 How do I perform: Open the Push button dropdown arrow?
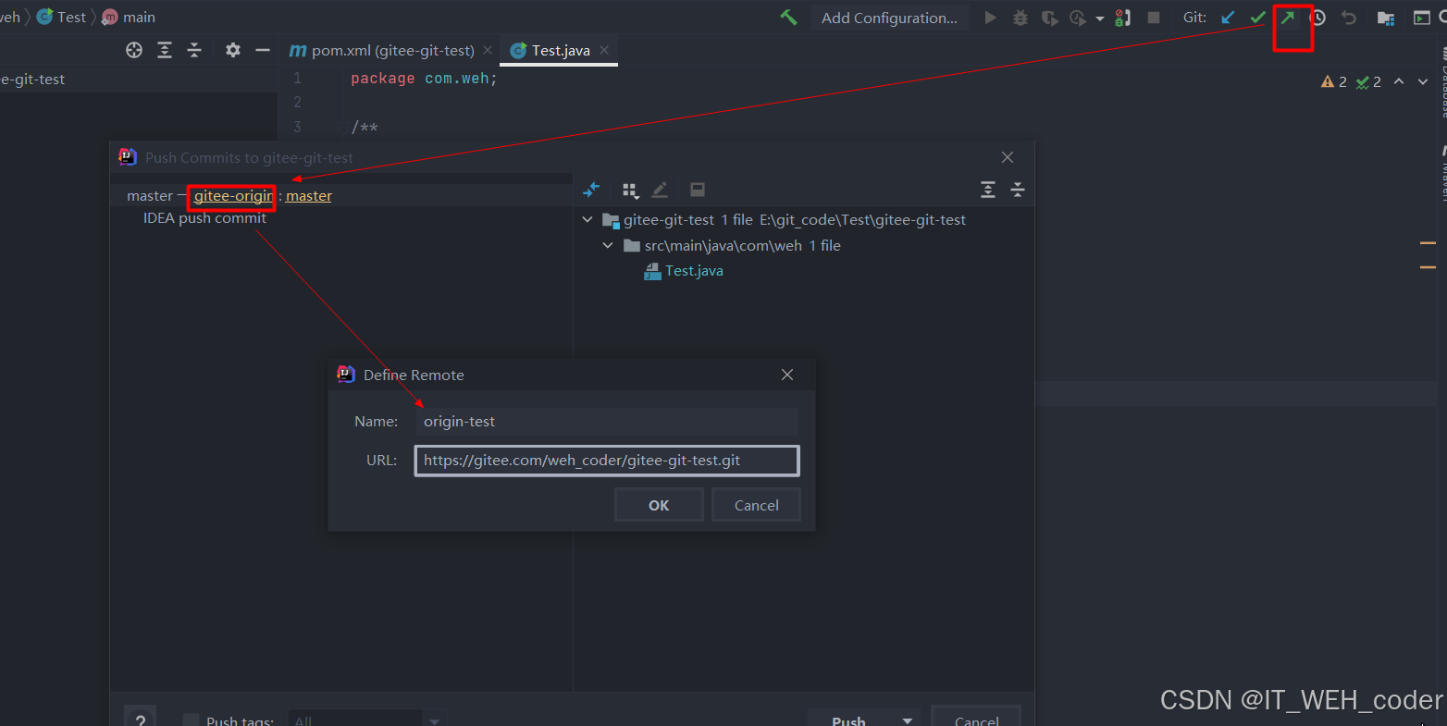(908, 720)
